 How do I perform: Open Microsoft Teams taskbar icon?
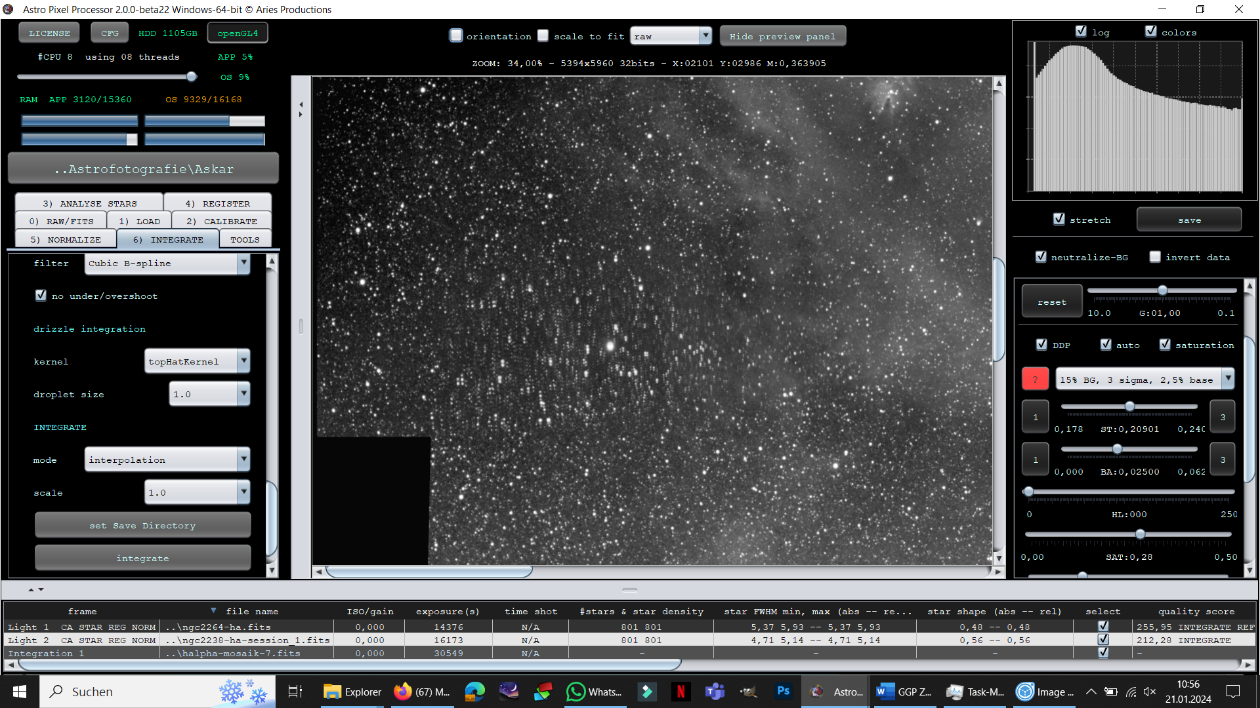click(715, 691)
